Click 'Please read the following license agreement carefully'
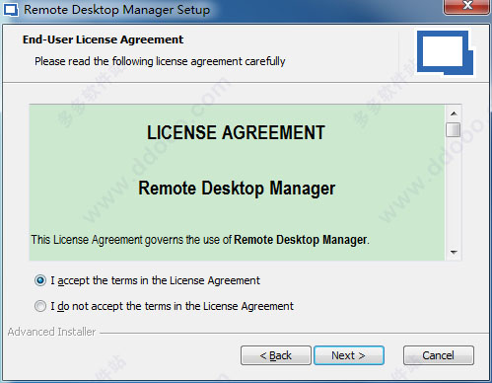 (160, 61)
